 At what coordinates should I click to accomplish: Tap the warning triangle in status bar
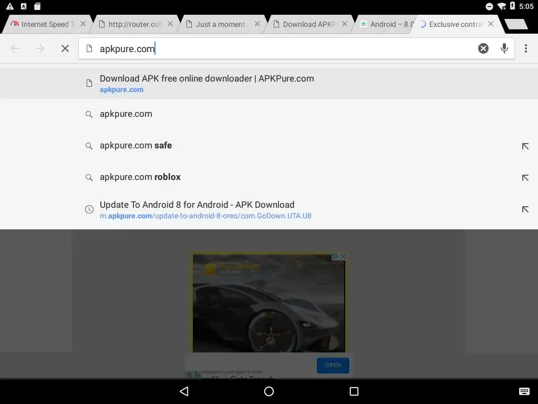[x=10, y=6]
